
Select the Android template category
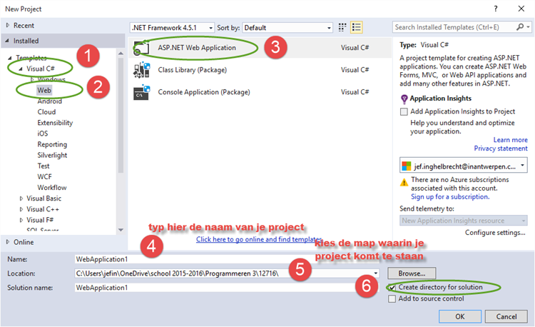pyautogui.click(x=49, y=101)
